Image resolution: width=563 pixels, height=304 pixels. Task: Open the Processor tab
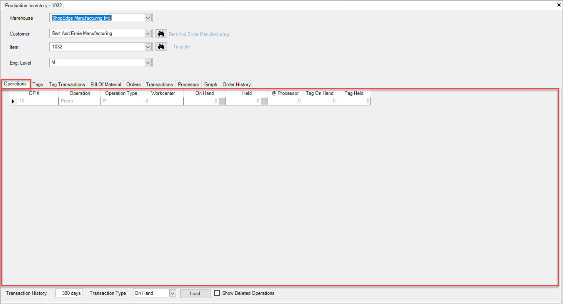coord(188,84)
